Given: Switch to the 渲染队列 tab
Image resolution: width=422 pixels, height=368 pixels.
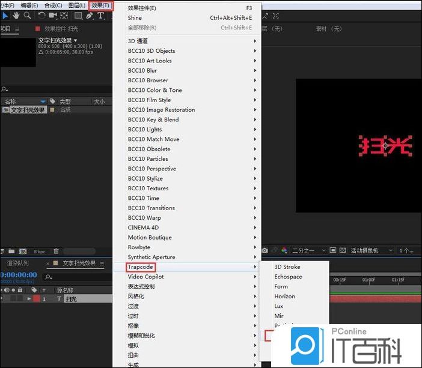Looking at the screenshot, I should pos(18,263).
